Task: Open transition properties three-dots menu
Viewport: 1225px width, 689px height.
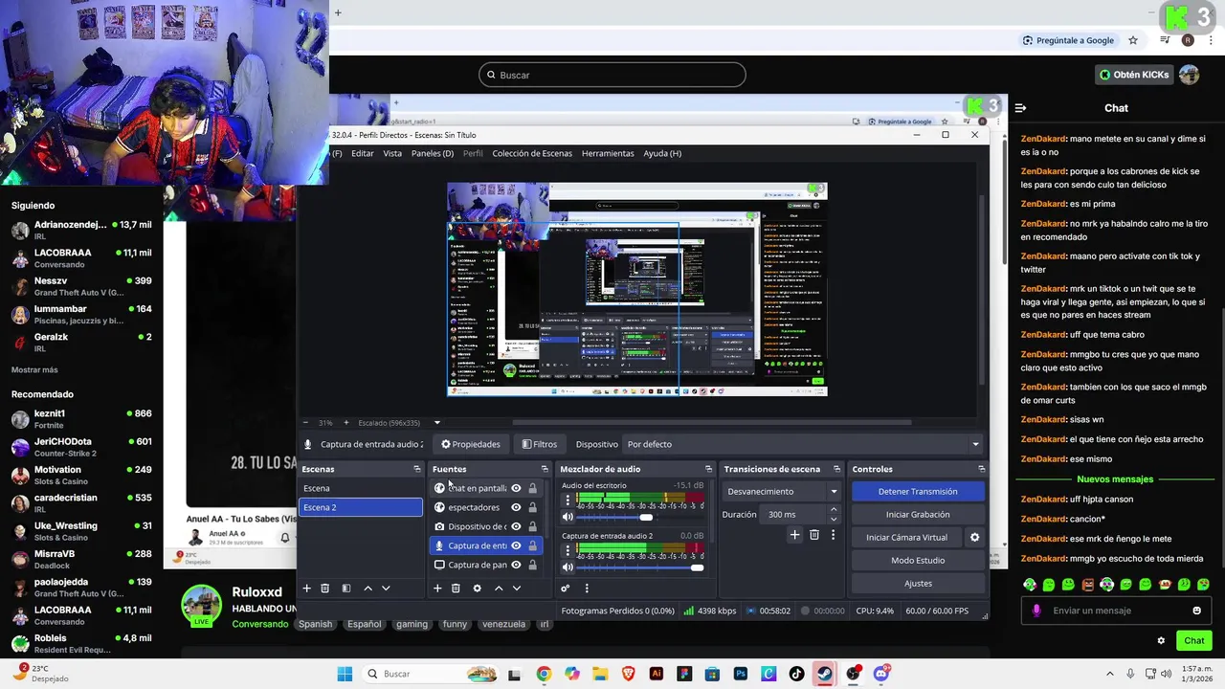Action: (833, 535)
